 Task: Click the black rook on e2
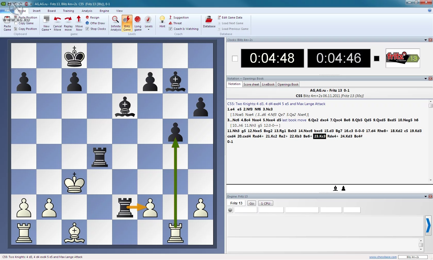(125, 207)
